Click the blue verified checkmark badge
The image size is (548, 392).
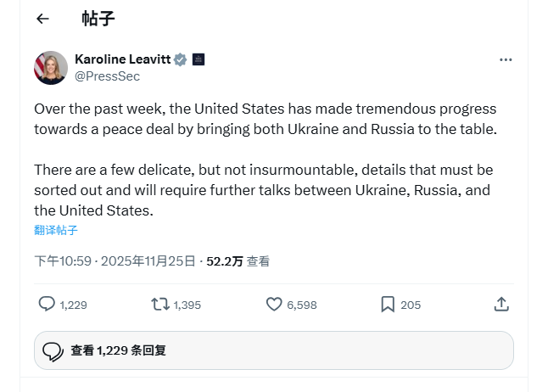click(180, 59)
